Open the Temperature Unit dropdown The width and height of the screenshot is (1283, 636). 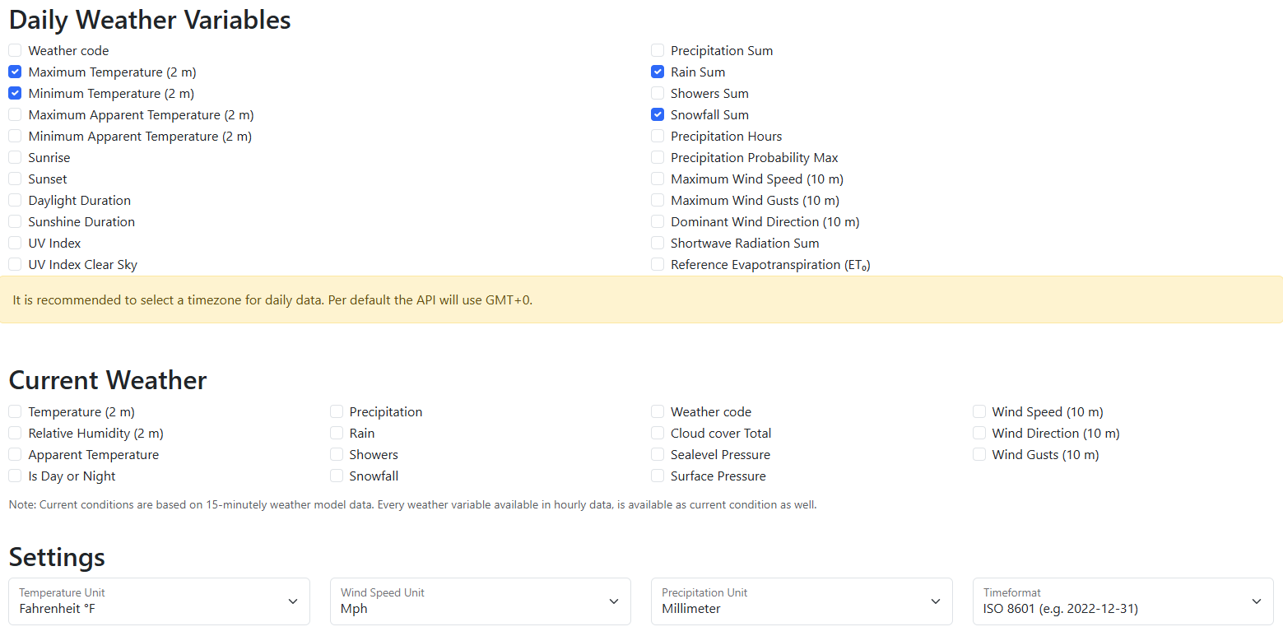pos(159,601)
